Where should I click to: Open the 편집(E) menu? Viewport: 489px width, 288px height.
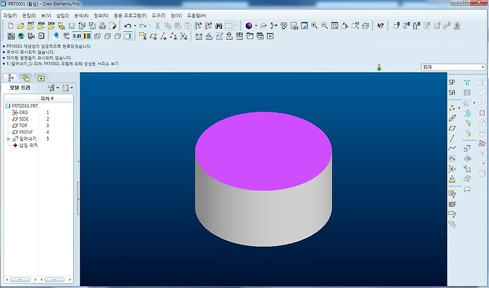29,16
